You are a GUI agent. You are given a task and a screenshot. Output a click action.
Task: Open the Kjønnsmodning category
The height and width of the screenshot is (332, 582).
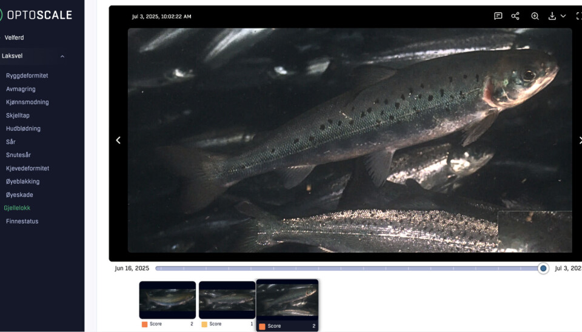click(27, 102)
